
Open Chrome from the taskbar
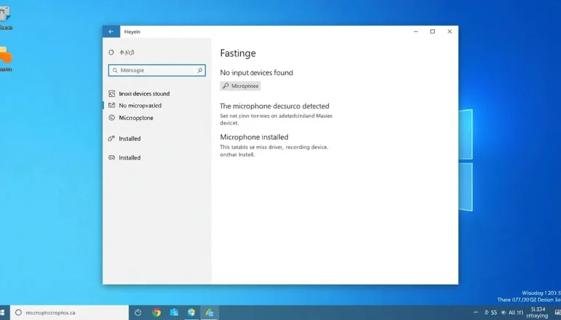pos(156,312)
